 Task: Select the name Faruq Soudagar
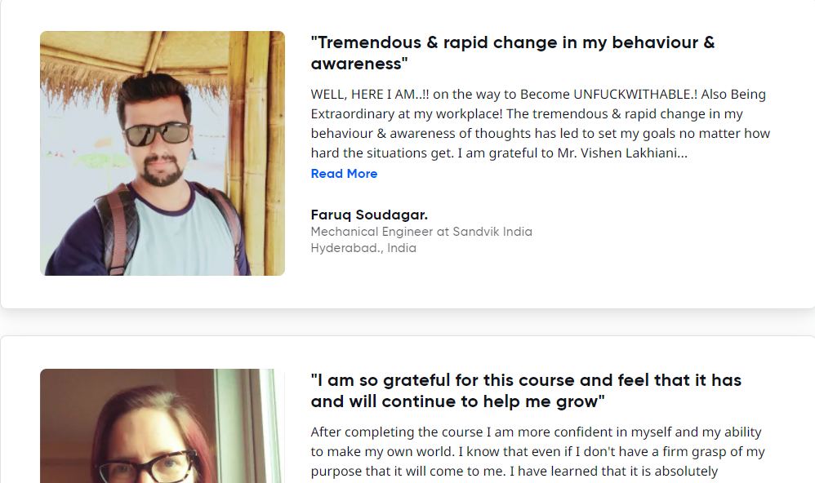point(369,215)
